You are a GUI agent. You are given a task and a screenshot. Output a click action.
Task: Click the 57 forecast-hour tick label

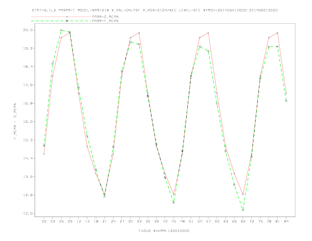pos(208,221)
